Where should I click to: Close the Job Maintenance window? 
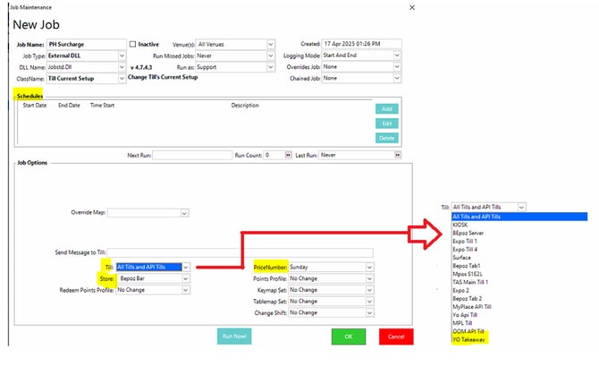click(412, 7)
